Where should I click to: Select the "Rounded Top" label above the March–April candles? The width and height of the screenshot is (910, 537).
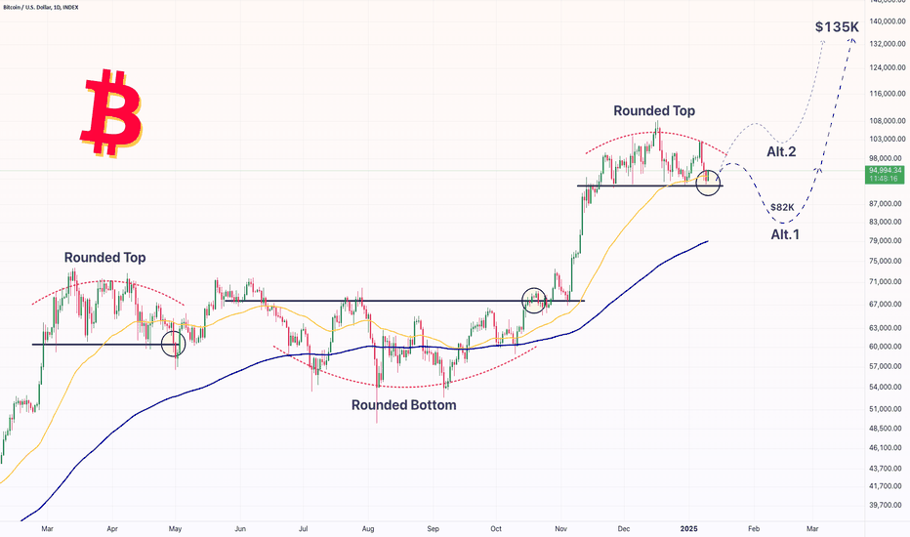pyautogui.click(x=104, y=258)
